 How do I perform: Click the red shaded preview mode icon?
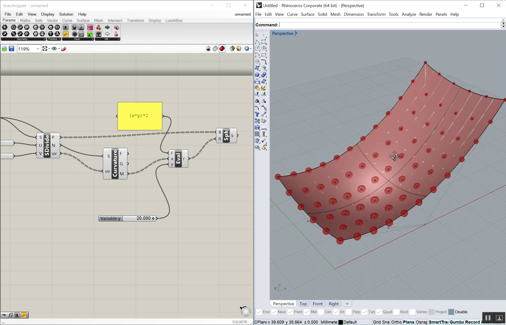tap(222, 49)
